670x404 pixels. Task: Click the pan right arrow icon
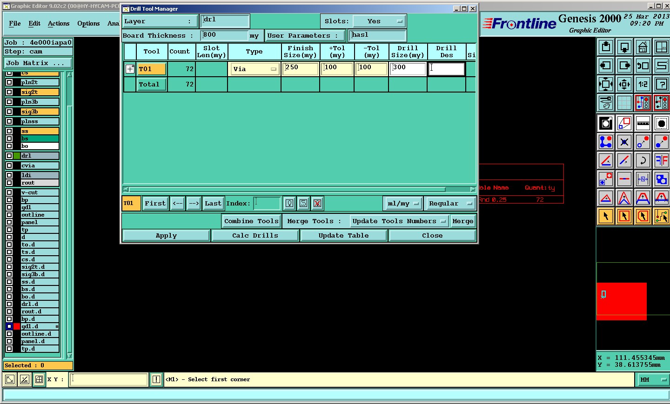(624, 66)
